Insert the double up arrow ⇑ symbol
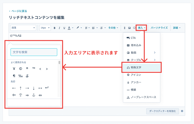Viewport: 194px width, 124px height. click(x=20, y=95)
